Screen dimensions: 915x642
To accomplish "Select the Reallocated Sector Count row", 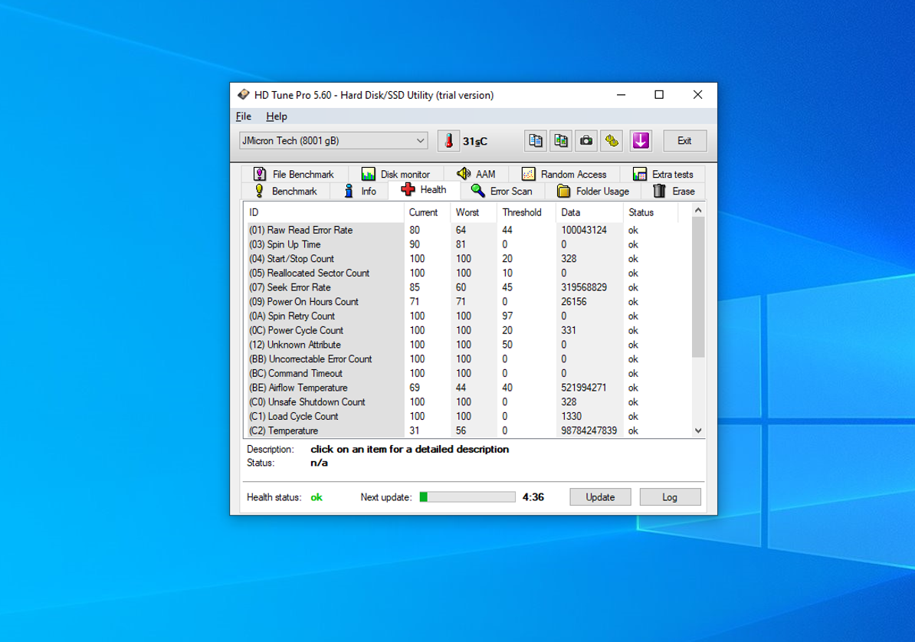I will click(x=318, y=274).
